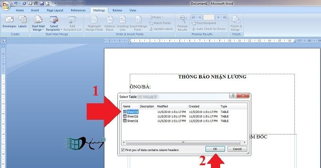Screen dimensions: 321x168
Task: Switch to View ribbon tab
Action: (x=133, y=10)
